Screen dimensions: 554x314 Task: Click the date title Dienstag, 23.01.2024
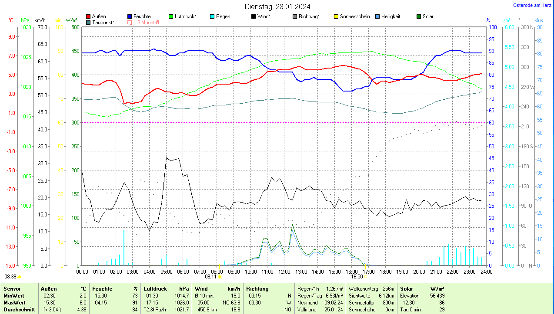tap(277, 6)
